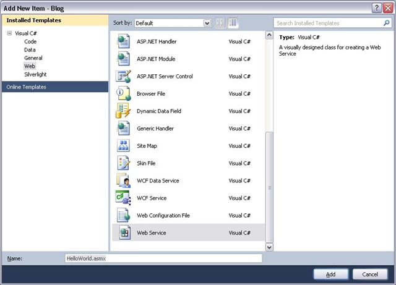The height and width of the screenshot is (285, 396).
Task: Select the ASP.NET Server Control label
Action: [x=165, y=76]
